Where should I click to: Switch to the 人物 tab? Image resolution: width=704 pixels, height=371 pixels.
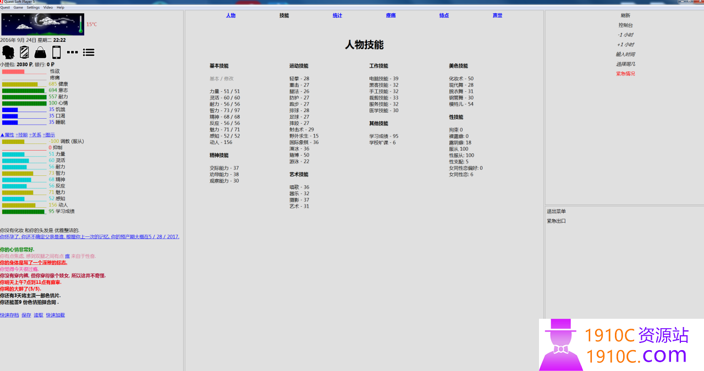coord(230,15)
